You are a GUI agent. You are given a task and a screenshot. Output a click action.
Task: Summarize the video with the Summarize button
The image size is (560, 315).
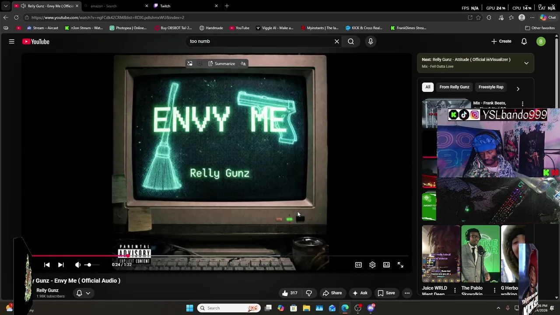pyautogui.click(x=221, y=63)
